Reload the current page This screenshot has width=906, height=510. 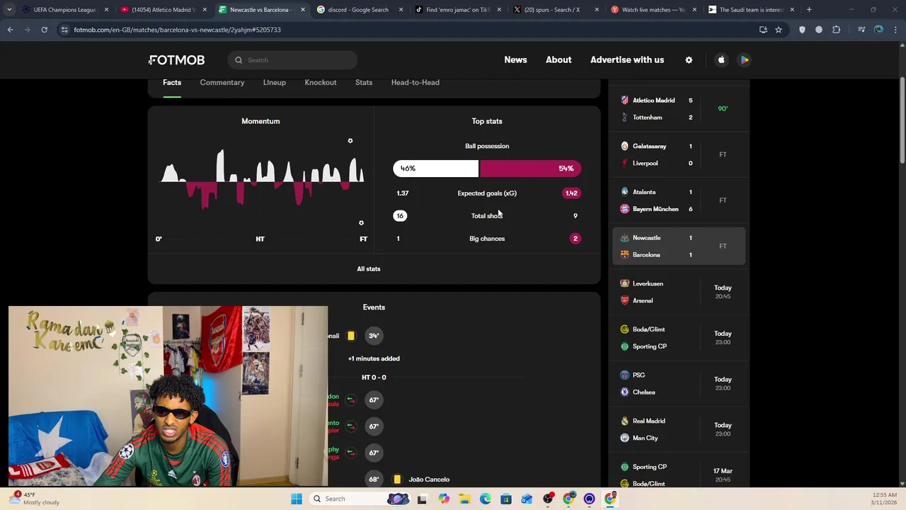[x=44, y=30]
